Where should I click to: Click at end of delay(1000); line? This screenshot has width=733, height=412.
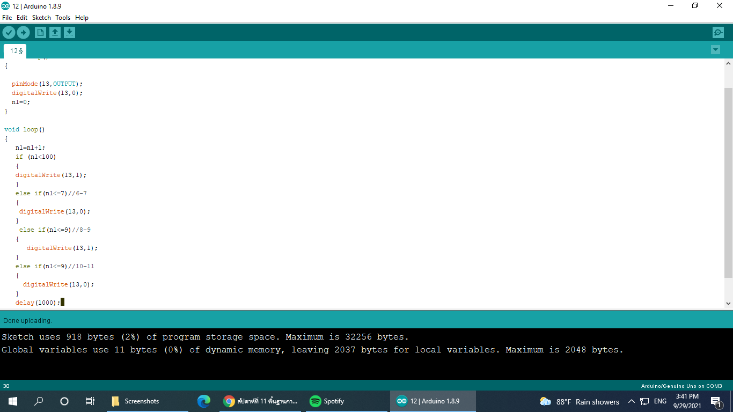pos(62,303)
